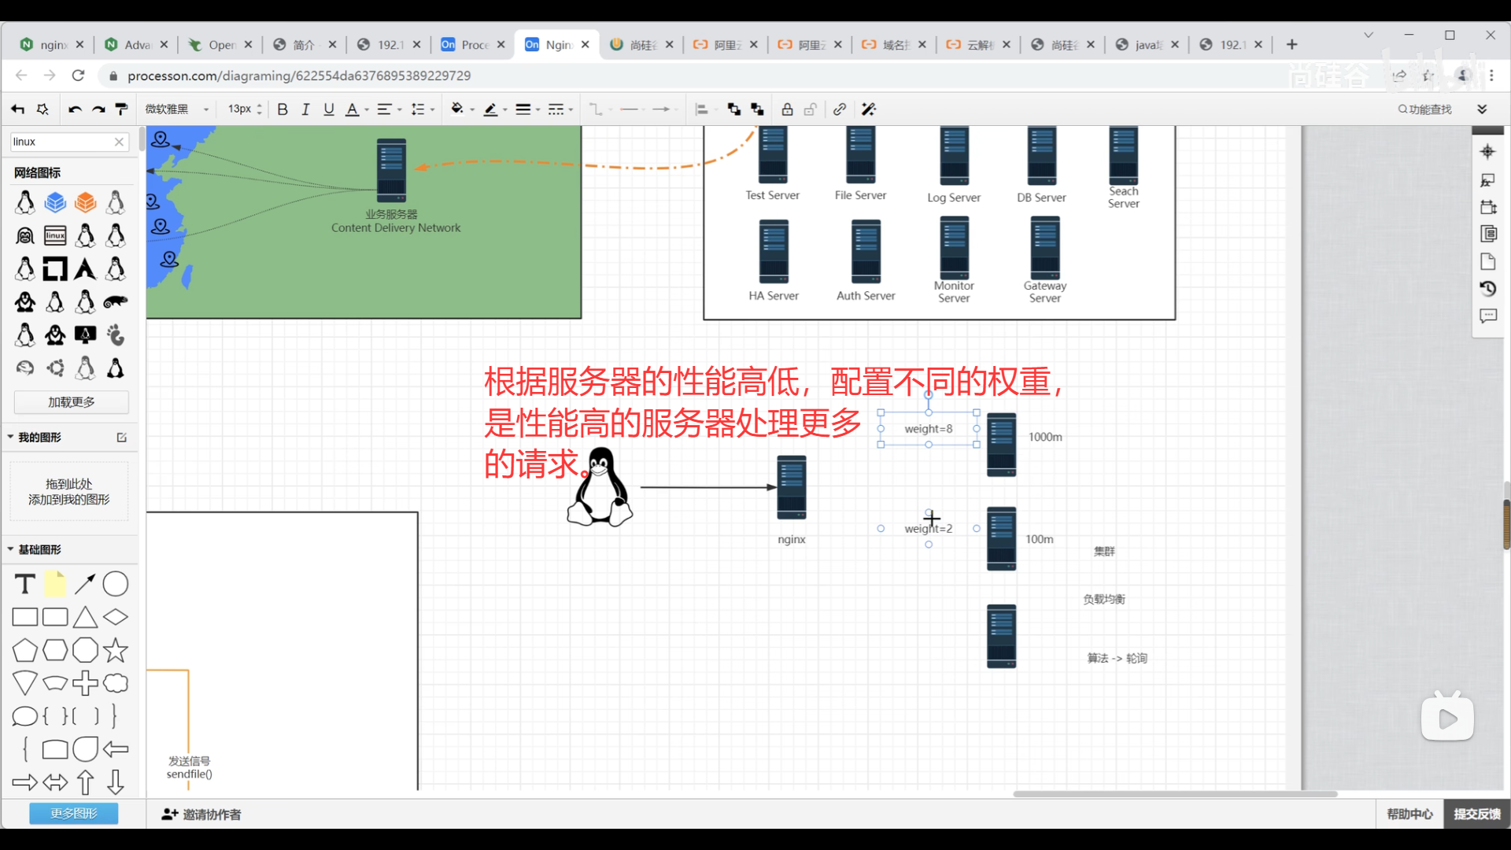Click the linux shape search field

pos(61,142)
